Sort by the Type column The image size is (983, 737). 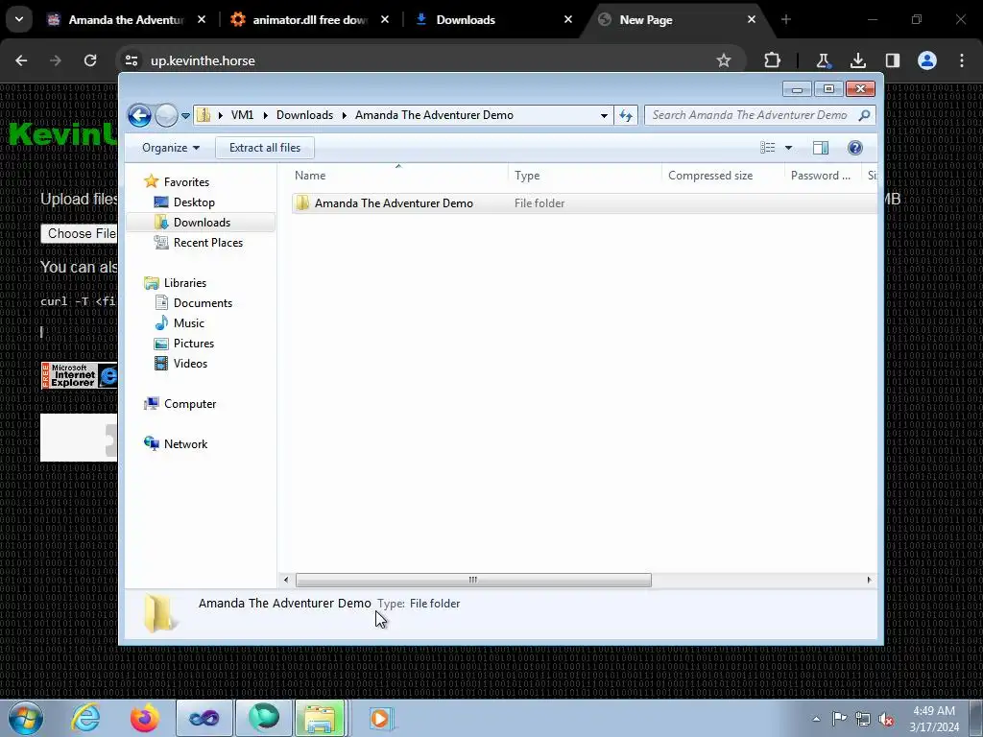click(x=585, y=176)
